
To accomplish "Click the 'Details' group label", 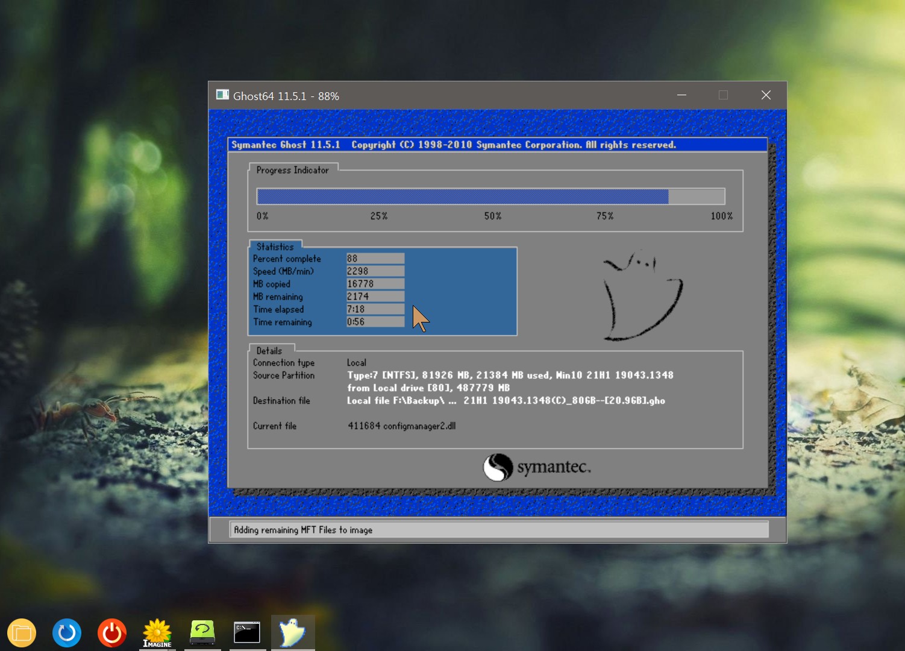I will [x=269, y=351].
